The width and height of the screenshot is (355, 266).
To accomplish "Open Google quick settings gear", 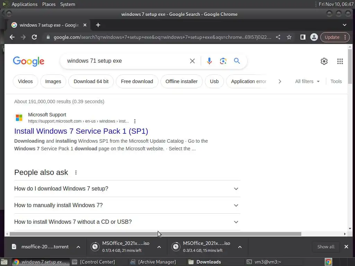I will pos(324,61).
